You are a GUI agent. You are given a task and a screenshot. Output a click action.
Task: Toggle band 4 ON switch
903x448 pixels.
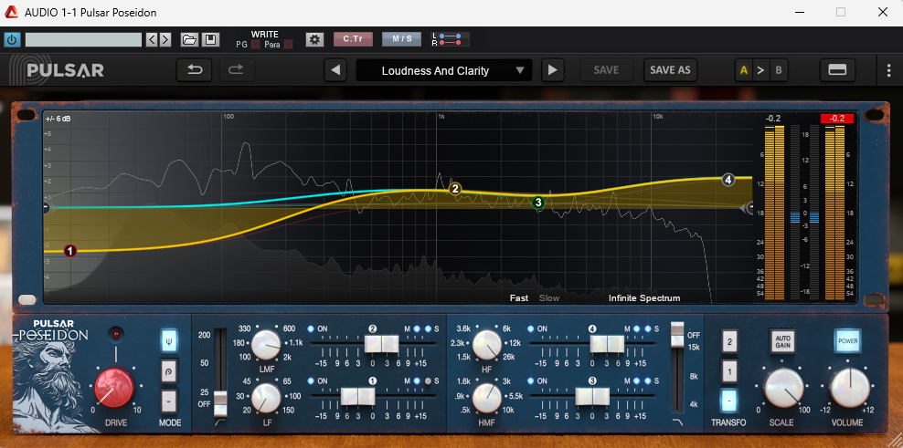click(532, 329)
